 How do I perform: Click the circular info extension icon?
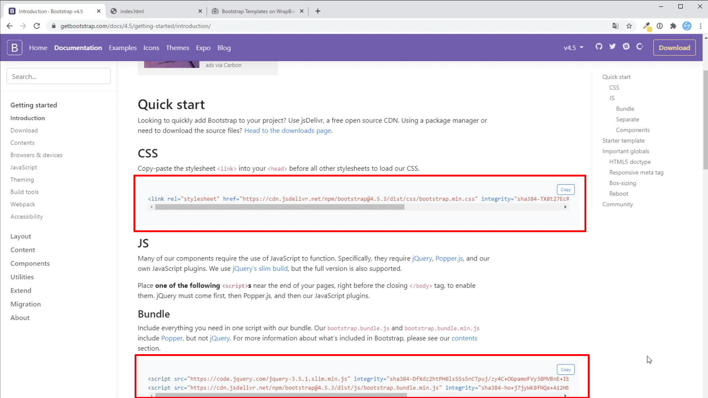pyautogui.click(x=660, y=26)
